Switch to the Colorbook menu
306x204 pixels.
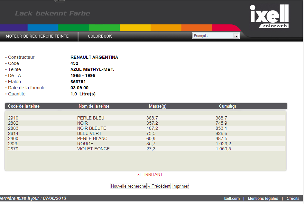pos(100,36)
